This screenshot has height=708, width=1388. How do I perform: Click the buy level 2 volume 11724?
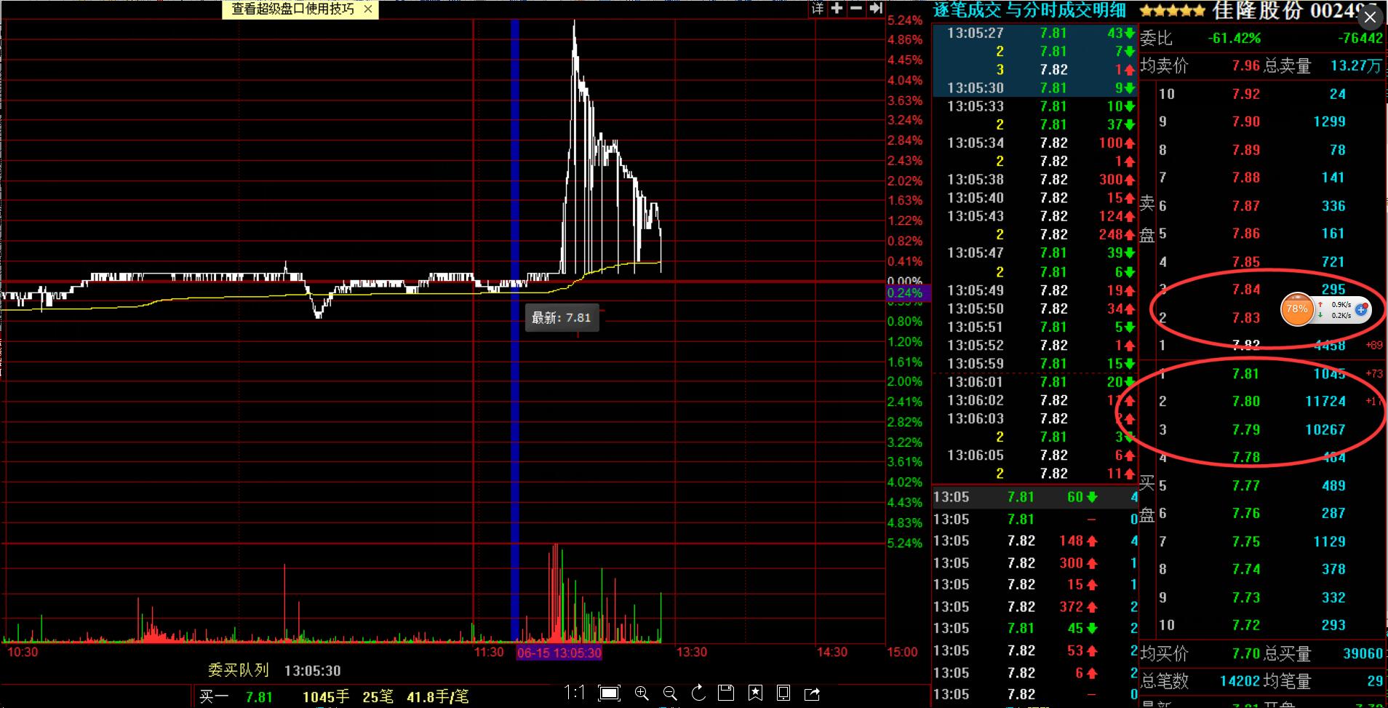click(1325, 401)
